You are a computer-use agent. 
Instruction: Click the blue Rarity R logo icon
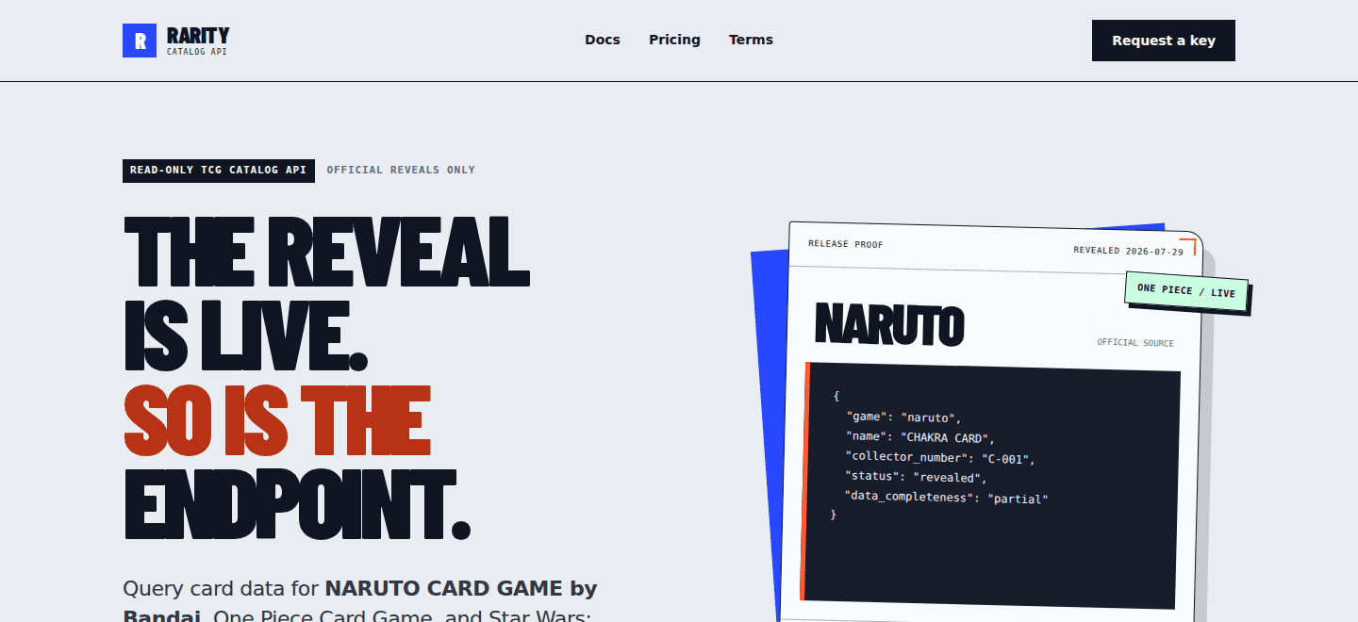140,41
